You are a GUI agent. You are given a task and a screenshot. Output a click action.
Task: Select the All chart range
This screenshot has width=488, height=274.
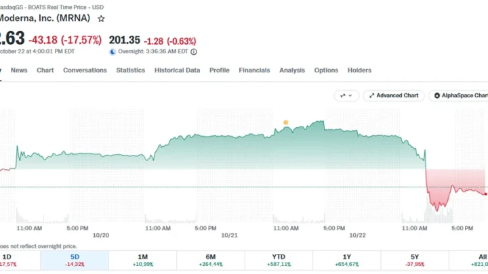point(468,260)
